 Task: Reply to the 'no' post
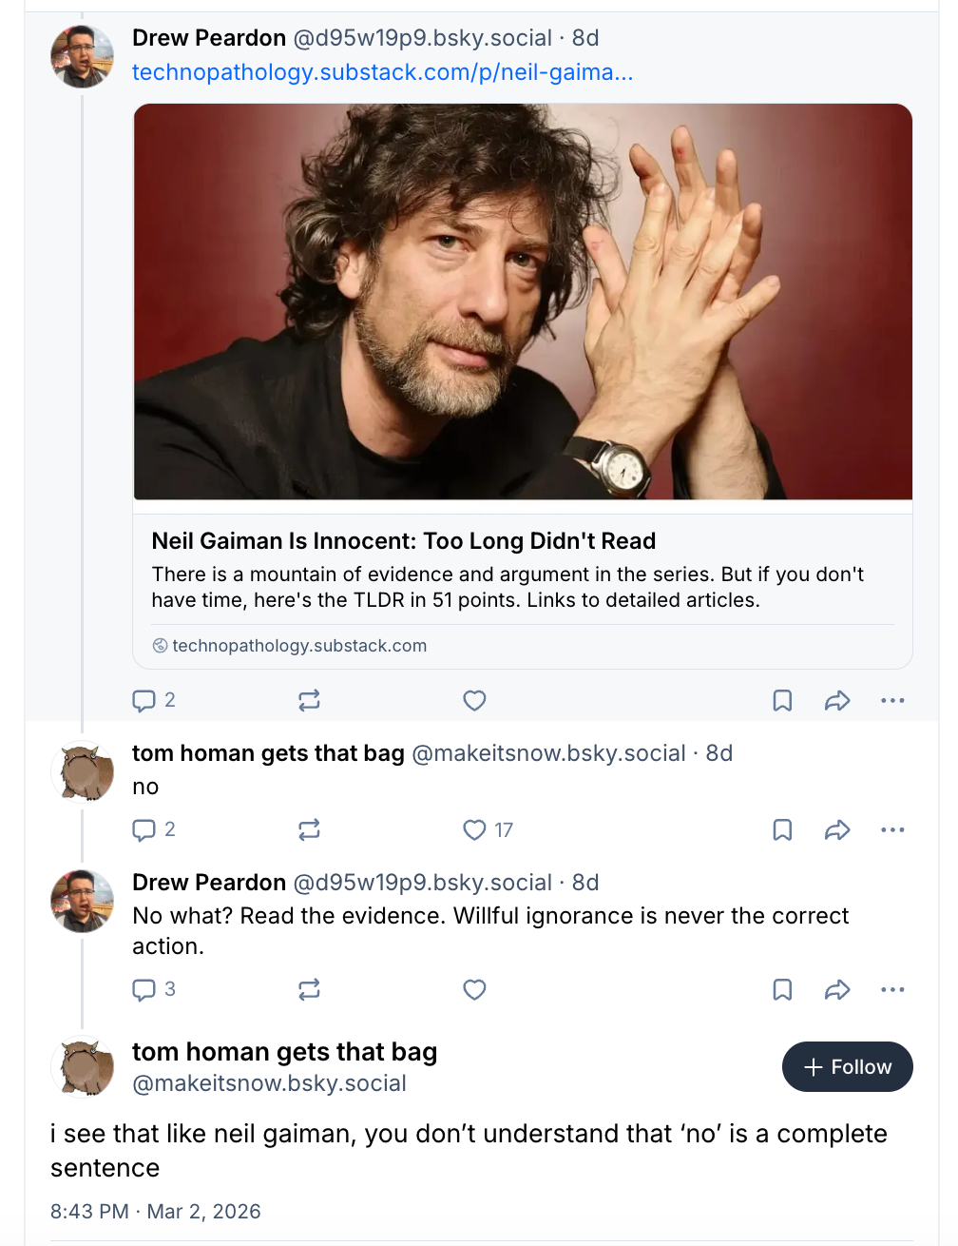[144, 830]
